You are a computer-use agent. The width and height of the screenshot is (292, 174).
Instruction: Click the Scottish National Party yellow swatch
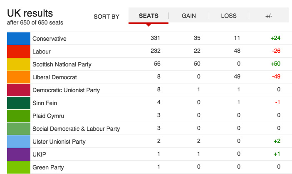[20, 64]
